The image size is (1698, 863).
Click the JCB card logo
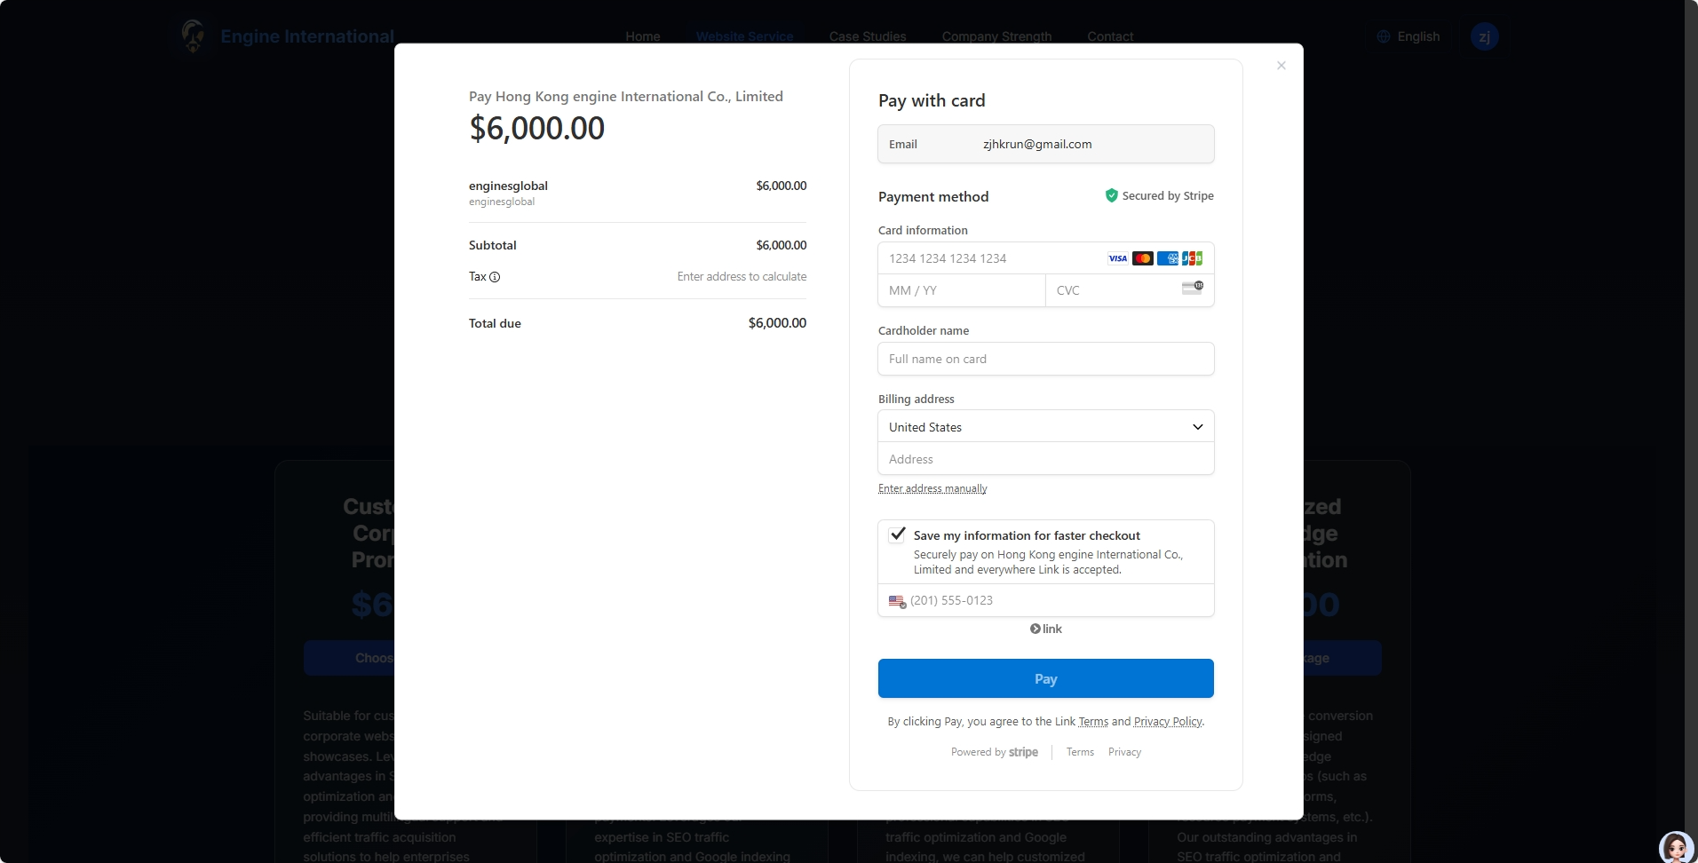[x=1193, y=258]
